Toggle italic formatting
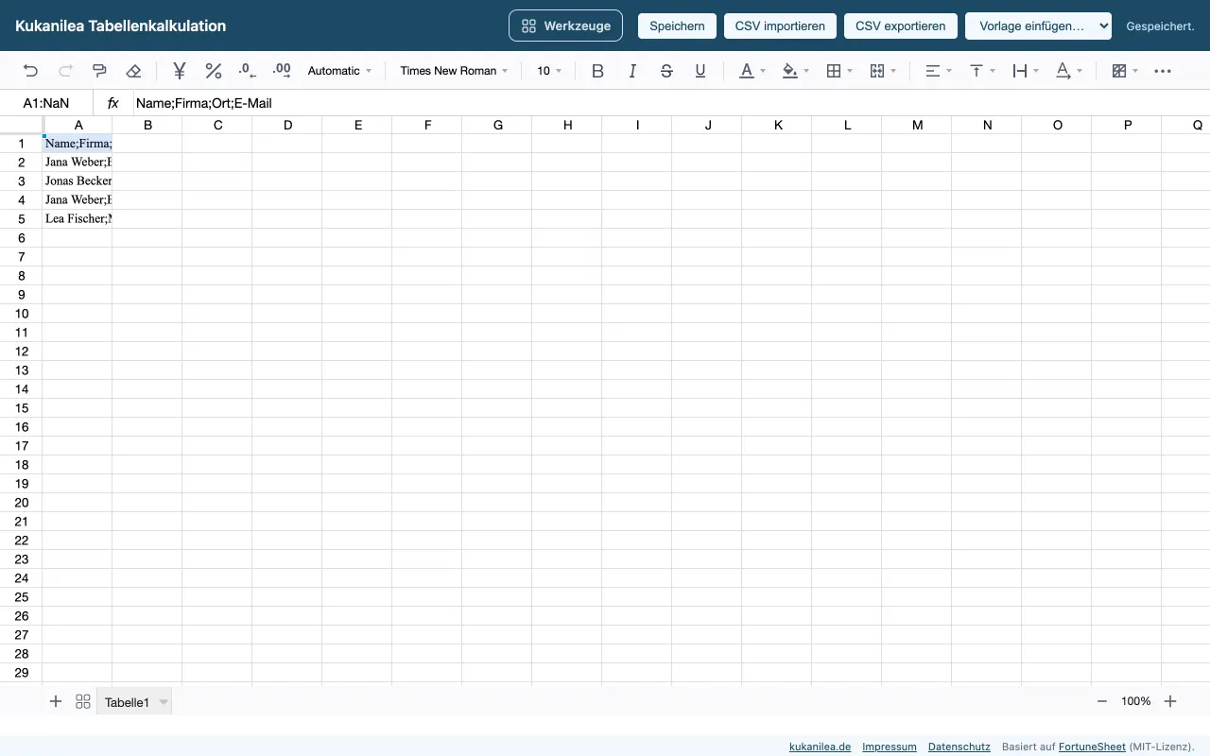This screenshot has width=1210, height=756. 632,71
